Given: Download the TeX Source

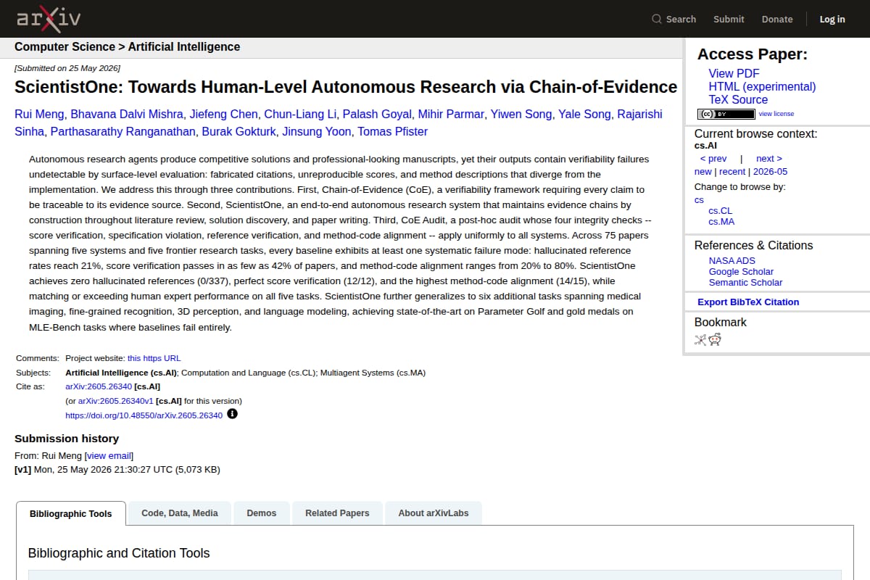Looking at the screenshot, I should click(738, 99).
